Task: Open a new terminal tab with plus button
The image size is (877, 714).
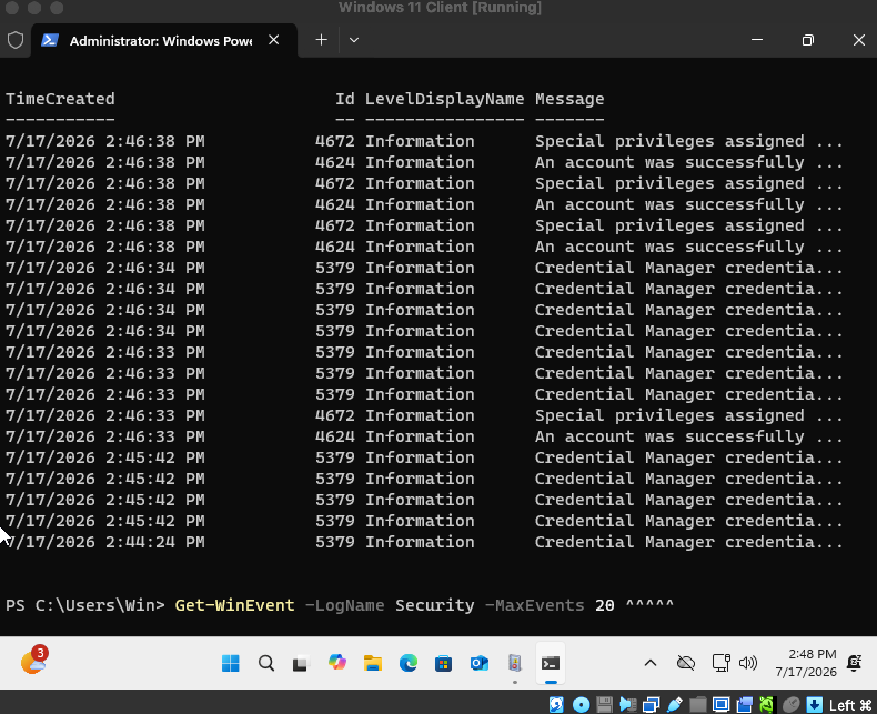Action: [321, 40]
